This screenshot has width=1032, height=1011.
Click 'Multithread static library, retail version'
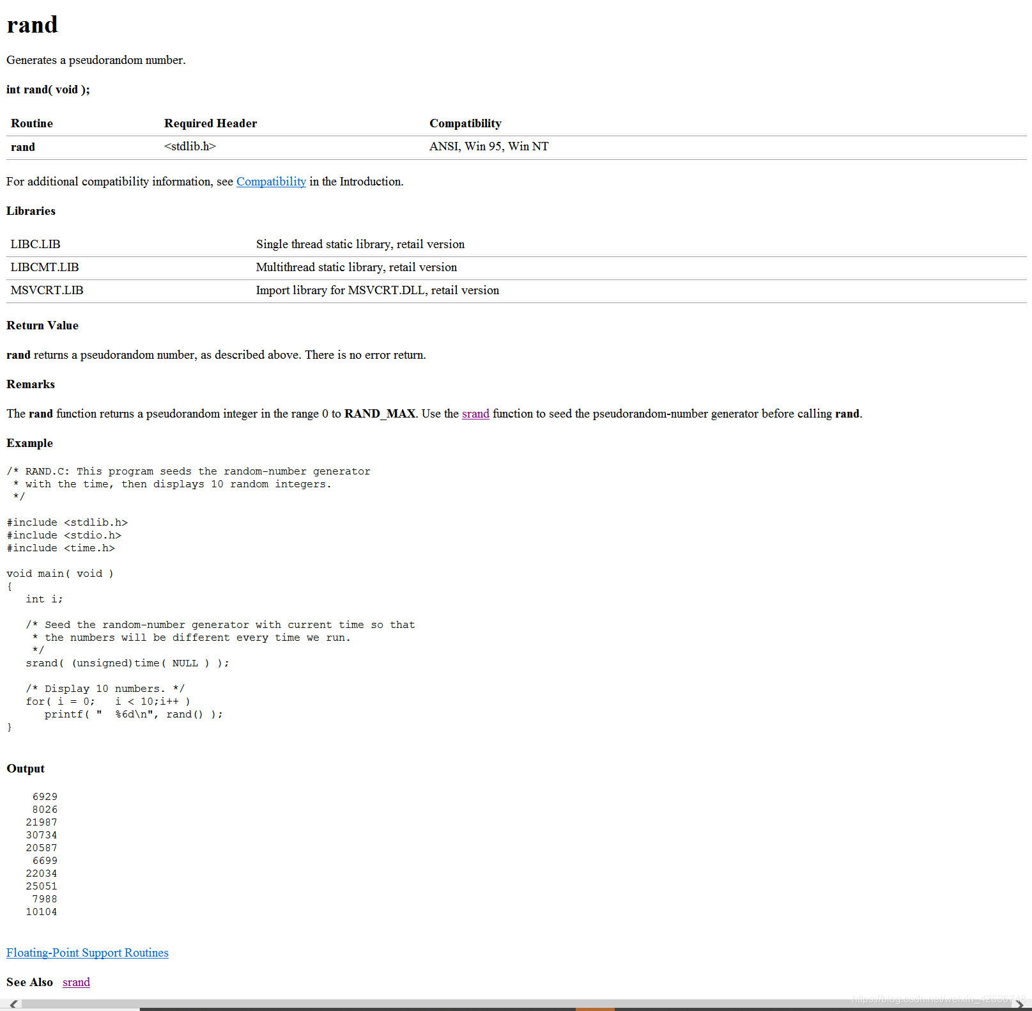(357, 267)
